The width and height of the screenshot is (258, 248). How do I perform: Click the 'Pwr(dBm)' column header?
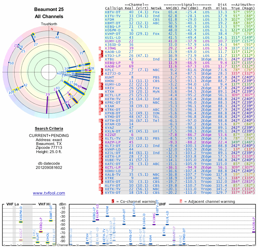point(190,8)
